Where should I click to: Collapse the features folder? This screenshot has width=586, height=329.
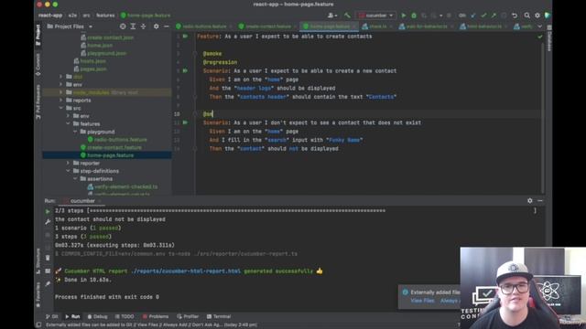68,123
